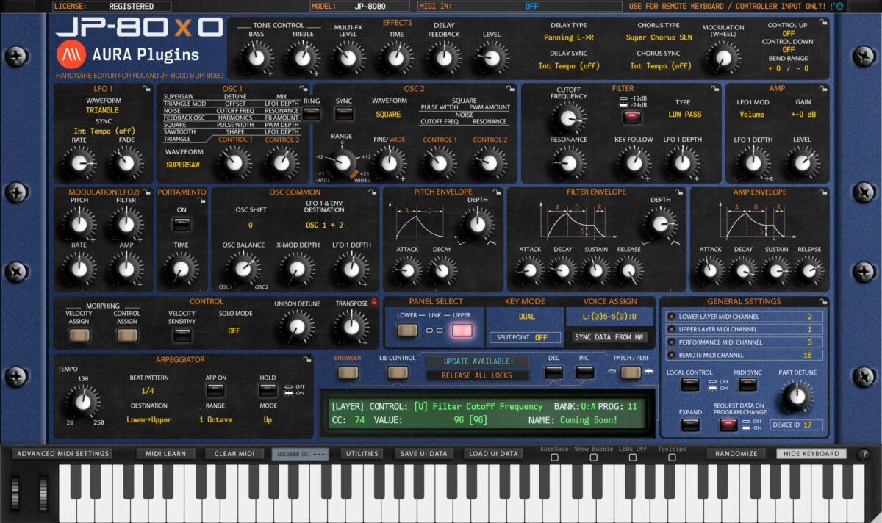Screen dimensions: 882x523
Task: Toggle the Portamento ON switch
Action: pos(181,225)
